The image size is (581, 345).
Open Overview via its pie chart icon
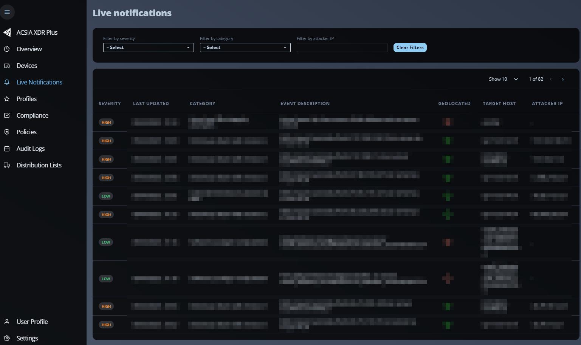coord(7,49)
